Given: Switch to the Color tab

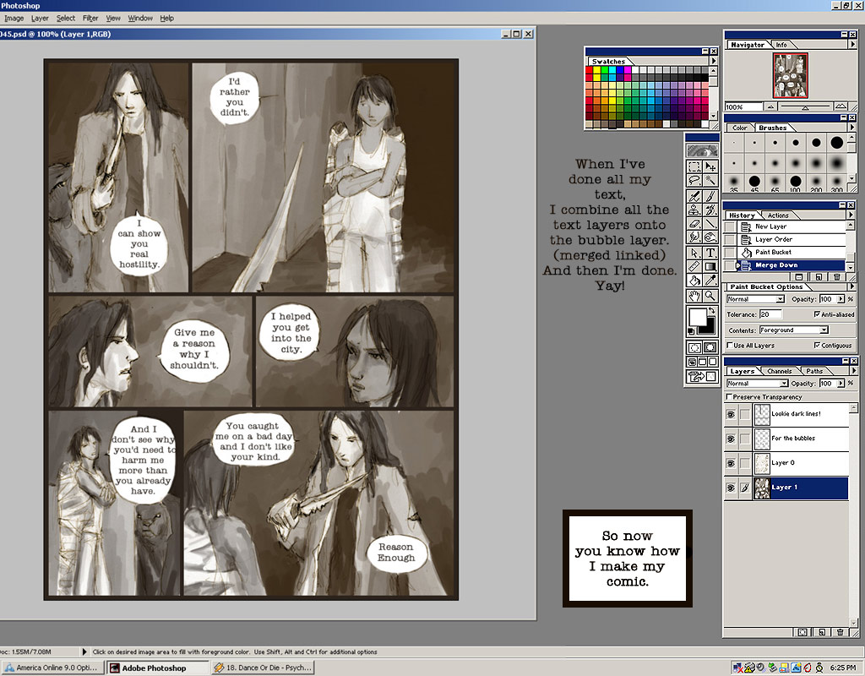Looking at the screenshot, I should [x=739, y=128].
